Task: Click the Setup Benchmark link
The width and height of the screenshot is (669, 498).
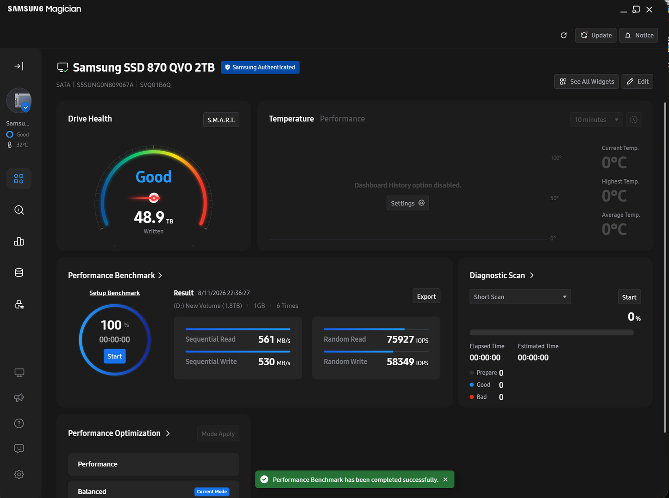Action: click(114, 293)
